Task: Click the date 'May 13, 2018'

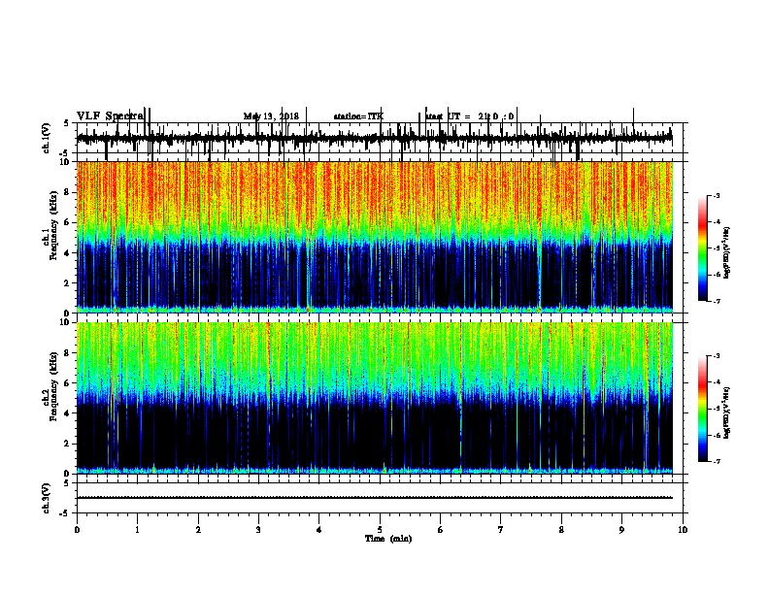Action: (271, 116)
